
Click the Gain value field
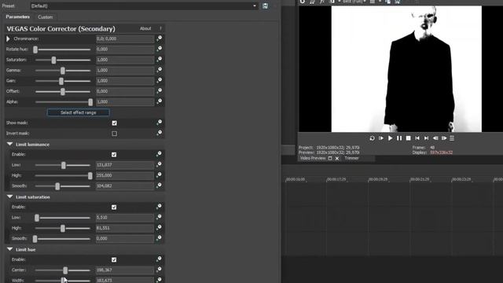pos(125,81)
